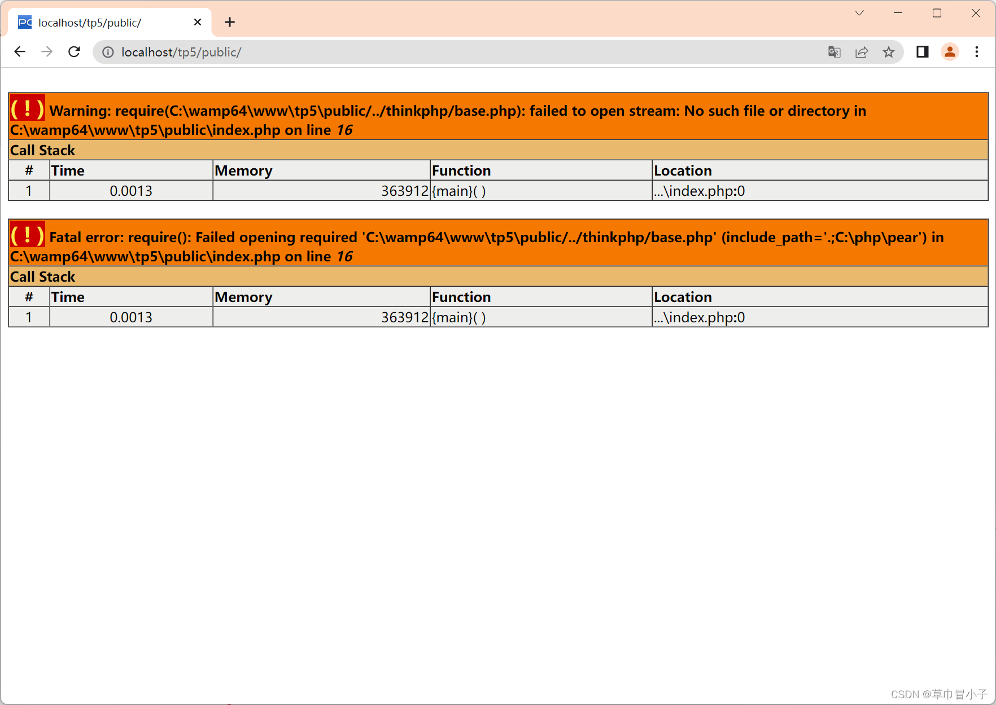Open Chrome's three-dot menu
This screenshot has width=996, height=705.
[x=977, y=52]
